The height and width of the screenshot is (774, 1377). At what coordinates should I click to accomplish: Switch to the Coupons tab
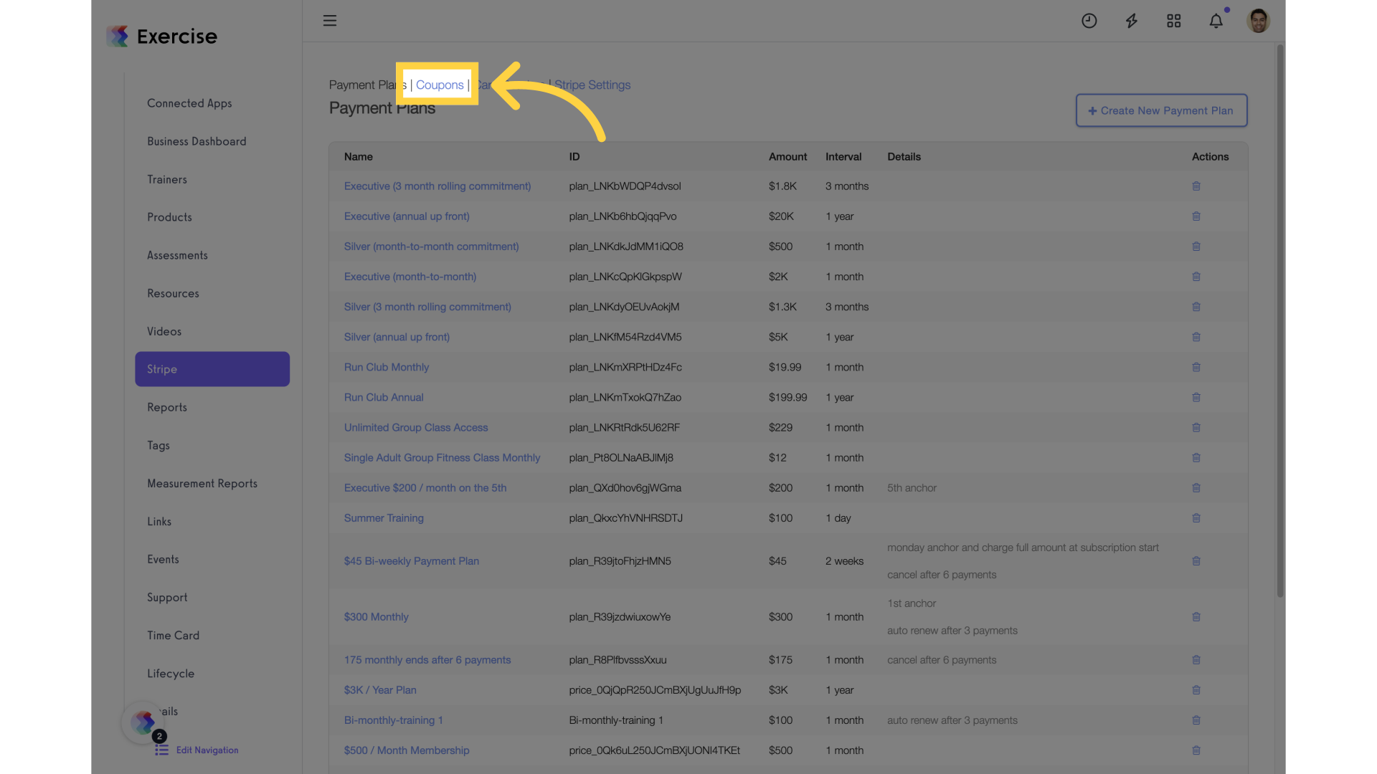(440, 85)
